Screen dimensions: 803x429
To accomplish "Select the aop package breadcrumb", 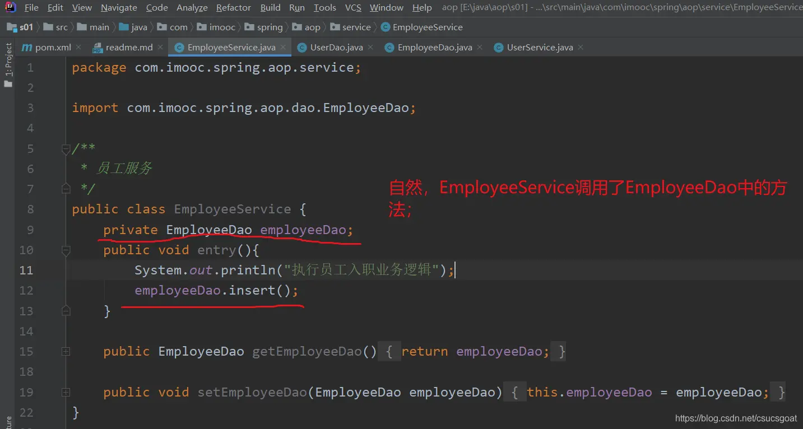I will 307,27.
